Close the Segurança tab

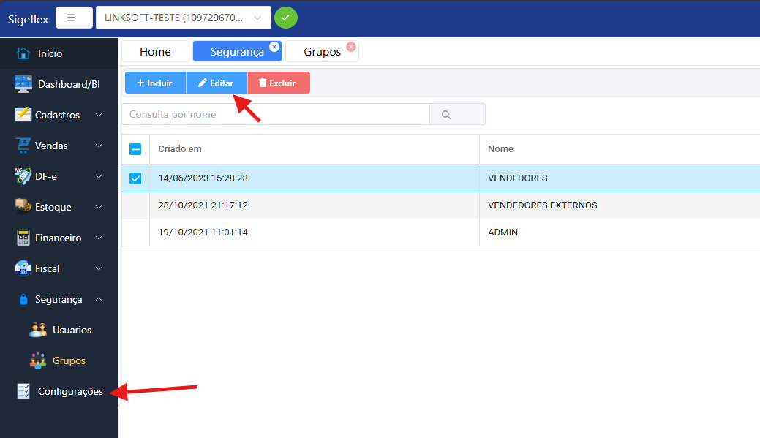click(274, 47)
